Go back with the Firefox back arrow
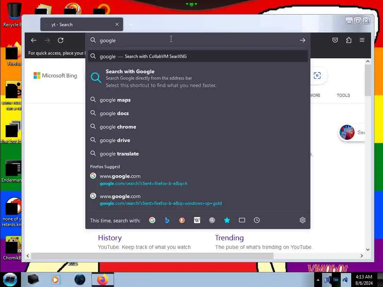The height and width of the screenshot is (287, 383). pyautogui.click(x=34, y=40)
